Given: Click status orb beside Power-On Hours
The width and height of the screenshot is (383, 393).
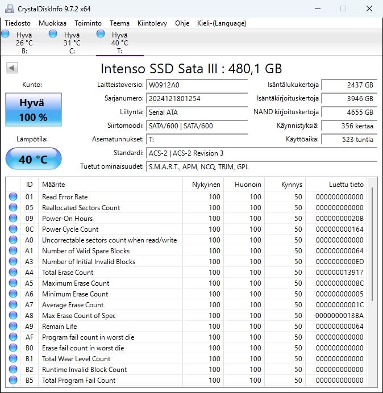Looking at the screenshot, I should click(13, 219).
